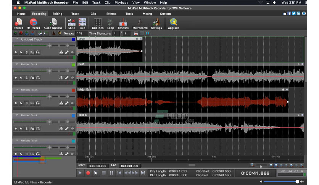This screenshot has height=185, width=319.
Task: Click the Solo icon in the ribbon
Action: point(82,24)
